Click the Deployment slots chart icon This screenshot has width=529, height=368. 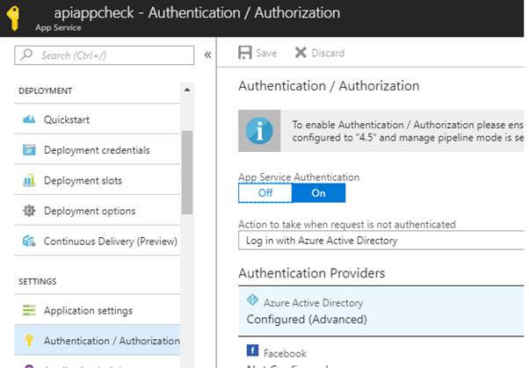pos(29,180)
